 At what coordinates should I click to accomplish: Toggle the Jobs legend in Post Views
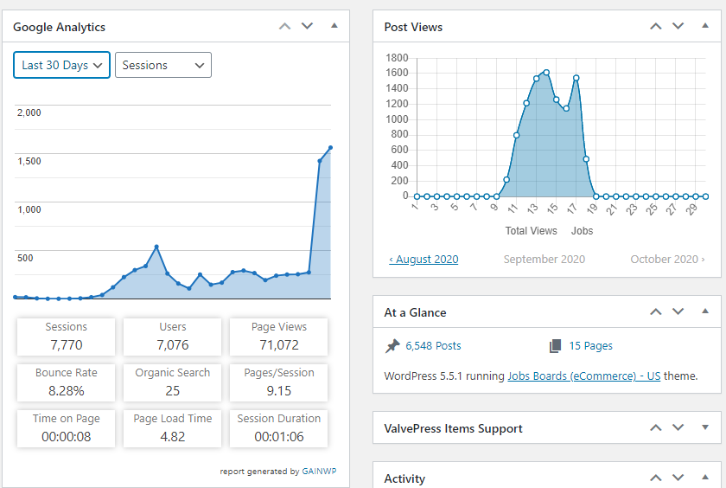tap(582, 231)
